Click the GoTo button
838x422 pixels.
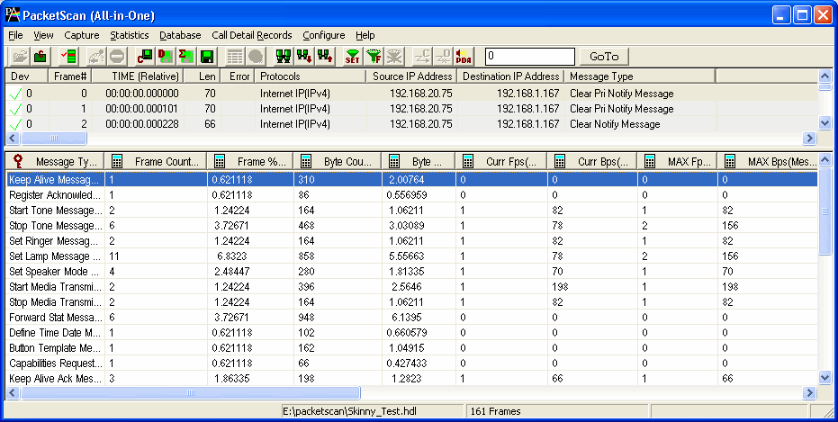(x=604, y=56)
